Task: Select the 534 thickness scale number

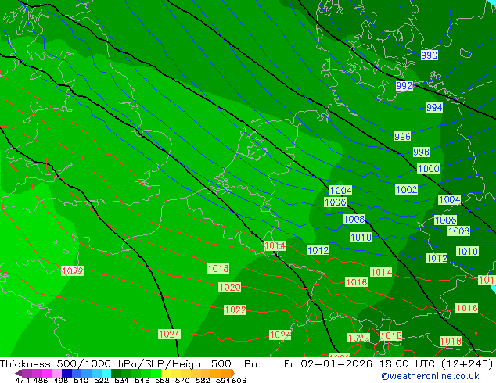Action: coord(121,380)
